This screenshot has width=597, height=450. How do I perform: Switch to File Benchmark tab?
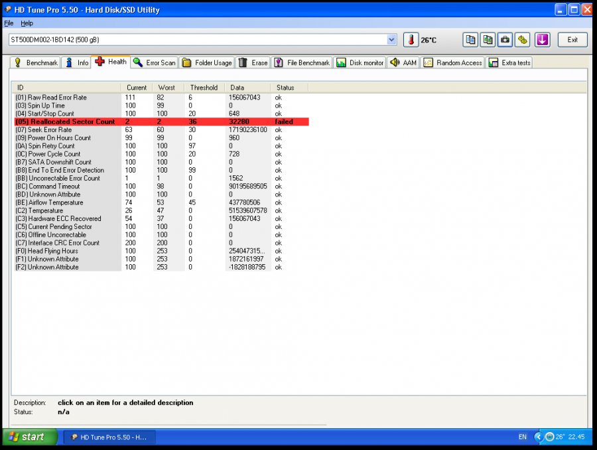(x=302, y=62)
